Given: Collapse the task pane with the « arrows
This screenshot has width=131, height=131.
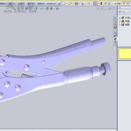Looking at the screenshot, I should click(120, 8).
